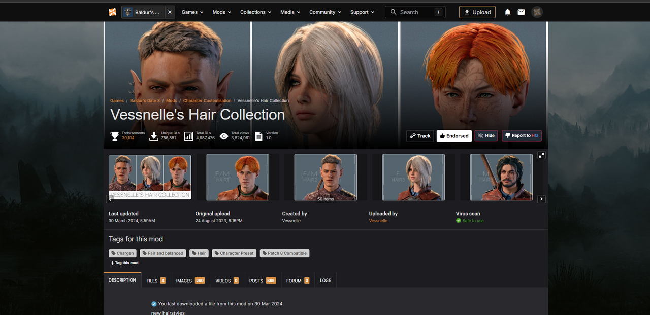
Task: Click the 30 March 2024 last updated date
Action: [132, 221]
